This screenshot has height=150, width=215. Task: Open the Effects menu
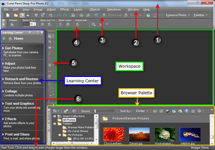tap(65, 9)
